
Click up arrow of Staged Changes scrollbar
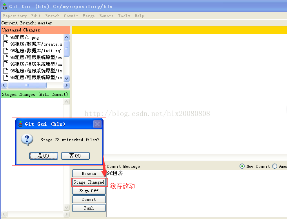66,102
